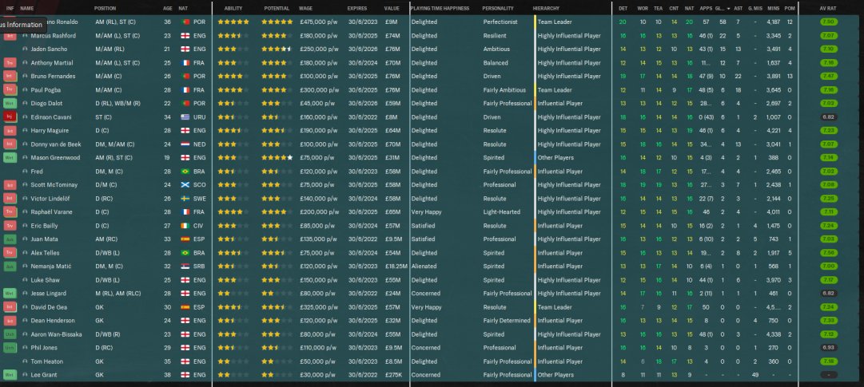Click Aaron Wan-Bissaka's green Unh icon
Screen dimensions: 864x387
10,334
